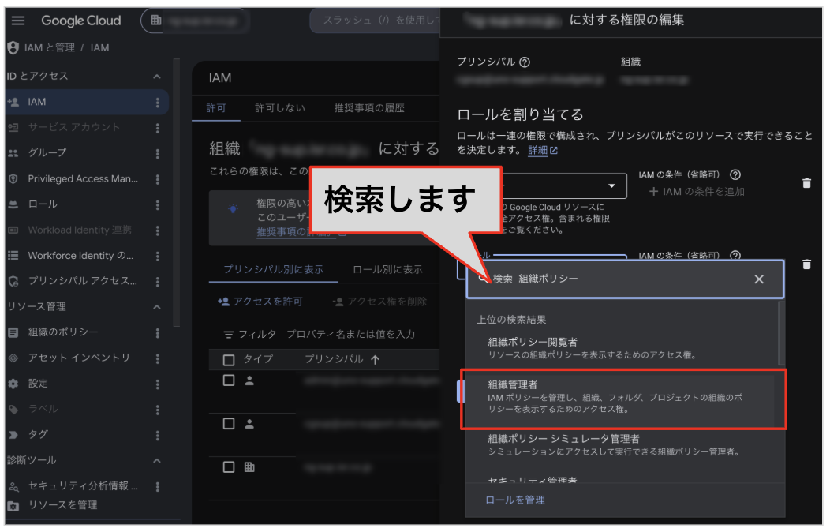The width and height of the screenshot is (830, 532).
Task: Open the hamburger navigation menu
Action: [x=18, y=21]
